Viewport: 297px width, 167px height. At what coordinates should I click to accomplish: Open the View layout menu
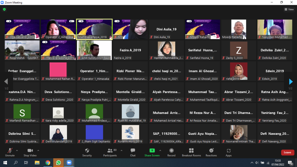point(289,9)
